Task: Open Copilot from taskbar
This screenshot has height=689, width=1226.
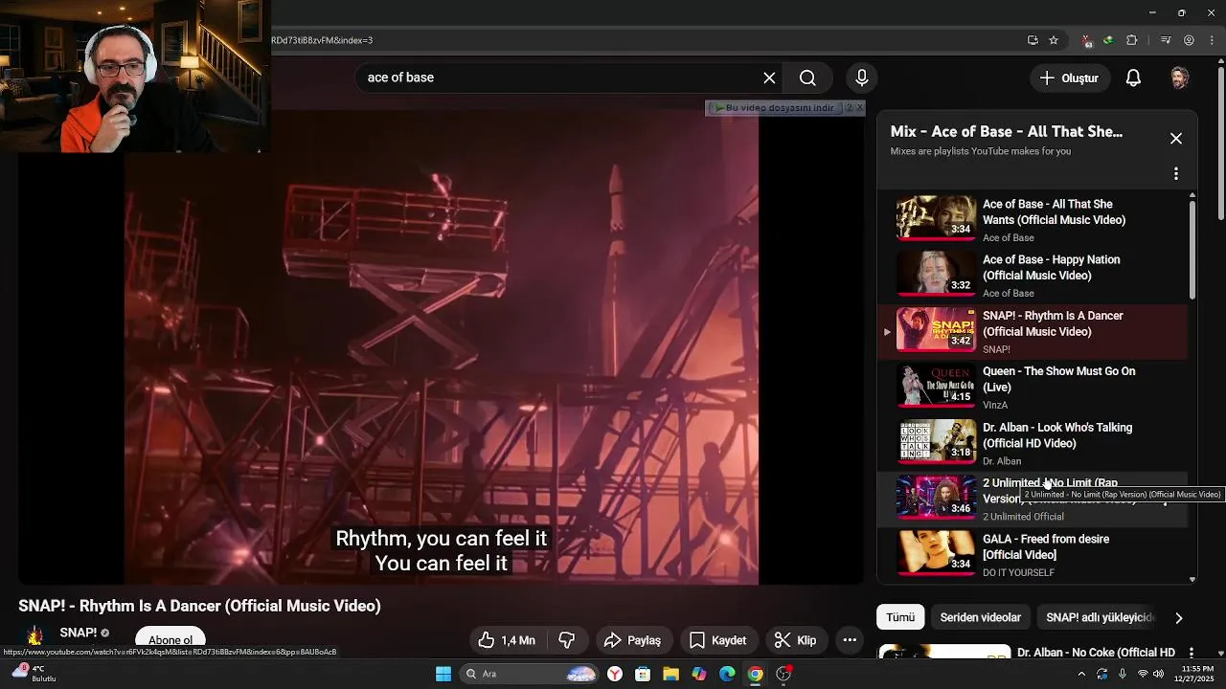Action: tap(699, 674)
